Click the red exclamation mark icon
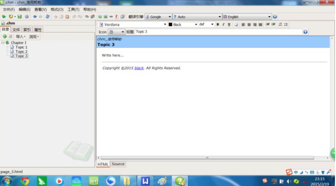This screenshot has height=186, width=336. (x=116, y=17)
